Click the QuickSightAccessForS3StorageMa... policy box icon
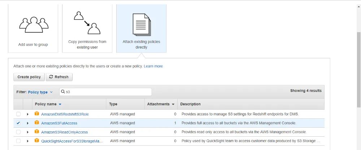The height and width of the screenshot is (150, 361). [x=37, y=141]
